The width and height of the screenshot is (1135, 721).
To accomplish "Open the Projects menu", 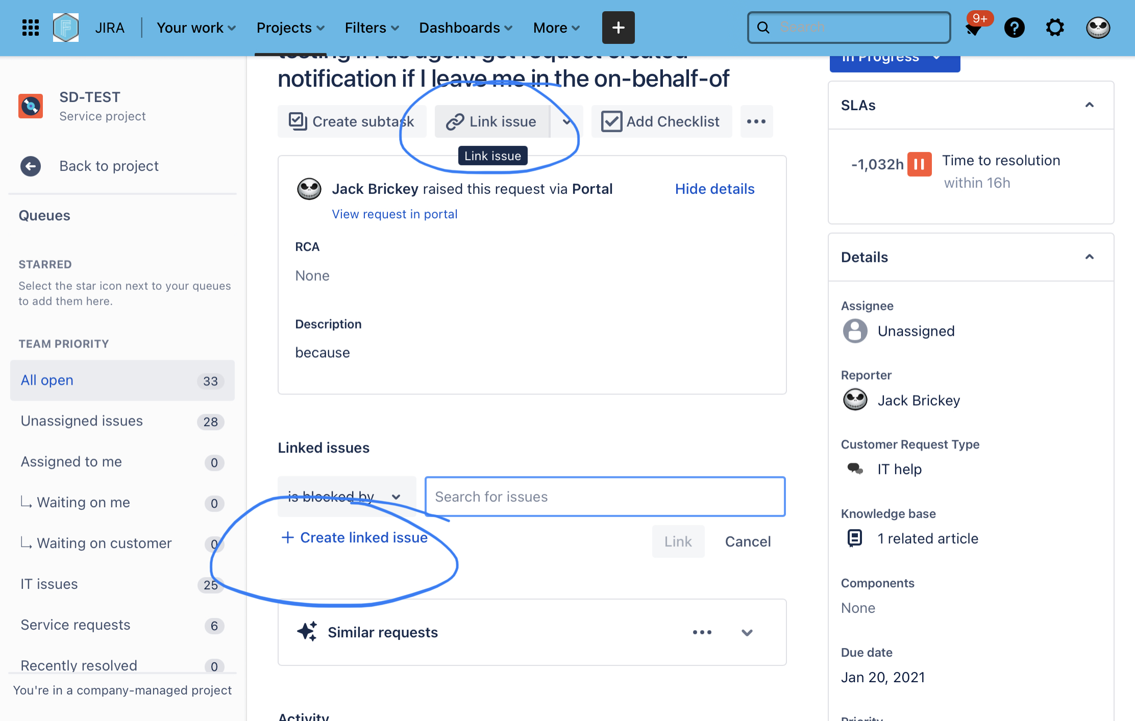I will pos(290,28).
